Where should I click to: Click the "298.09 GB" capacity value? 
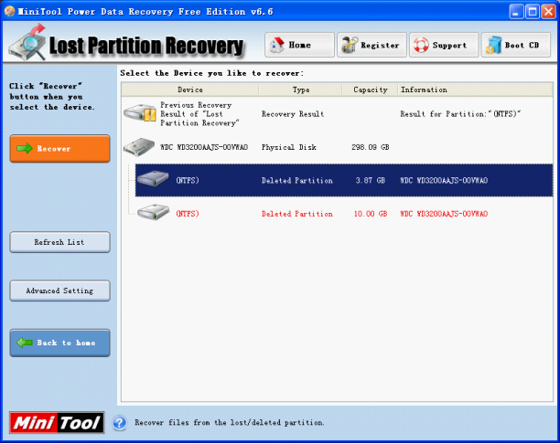pos(370,147)
